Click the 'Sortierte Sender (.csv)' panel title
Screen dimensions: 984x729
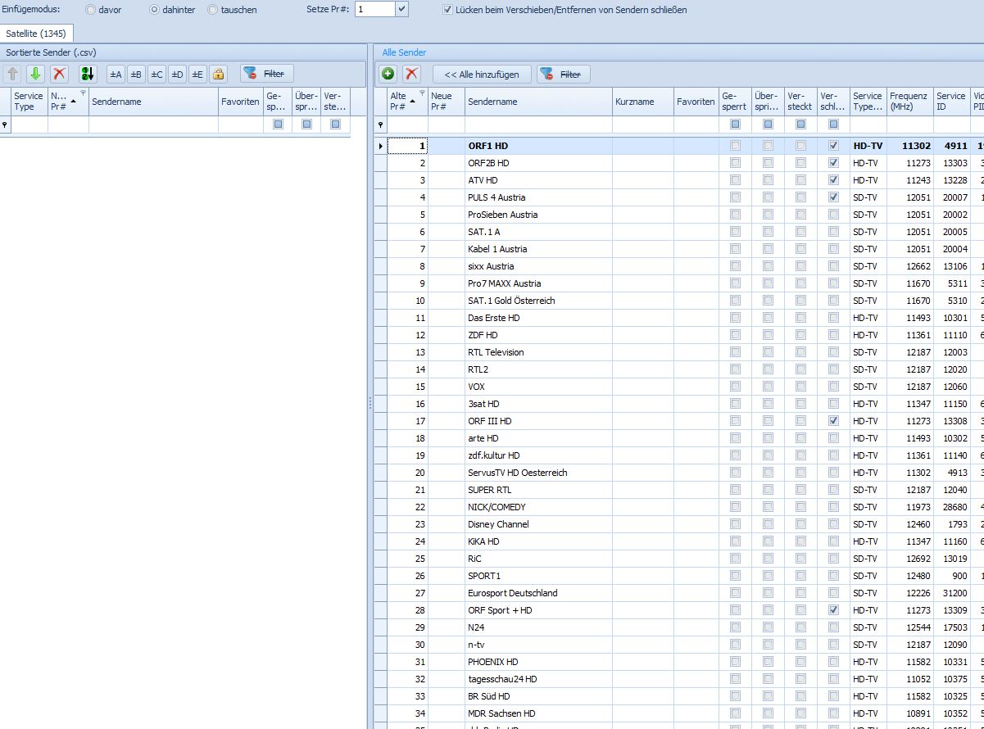51,52
